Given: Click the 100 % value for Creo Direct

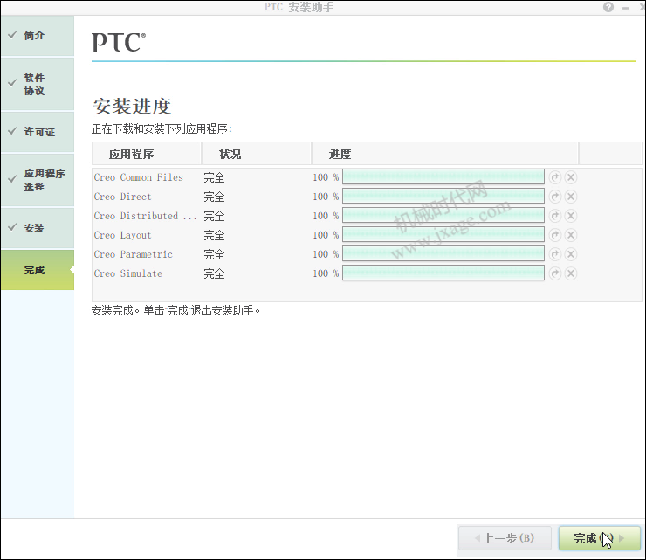Looking at the screenshot, I should pyautogui.click(x=326, y=197).
